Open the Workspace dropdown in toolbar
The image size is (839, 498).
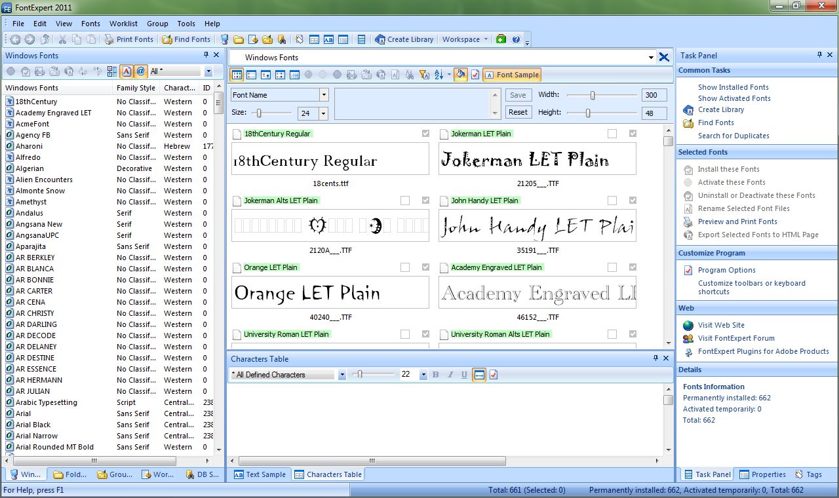(x=465, y=39)
